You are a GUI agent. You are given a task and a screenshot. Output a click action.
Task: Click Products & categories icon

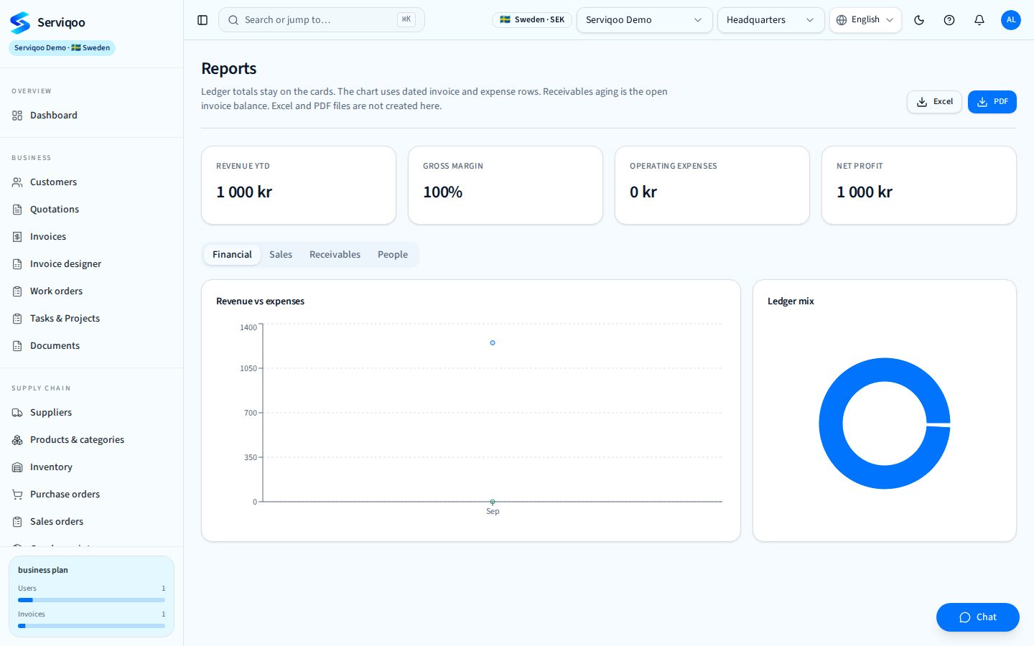17,440
